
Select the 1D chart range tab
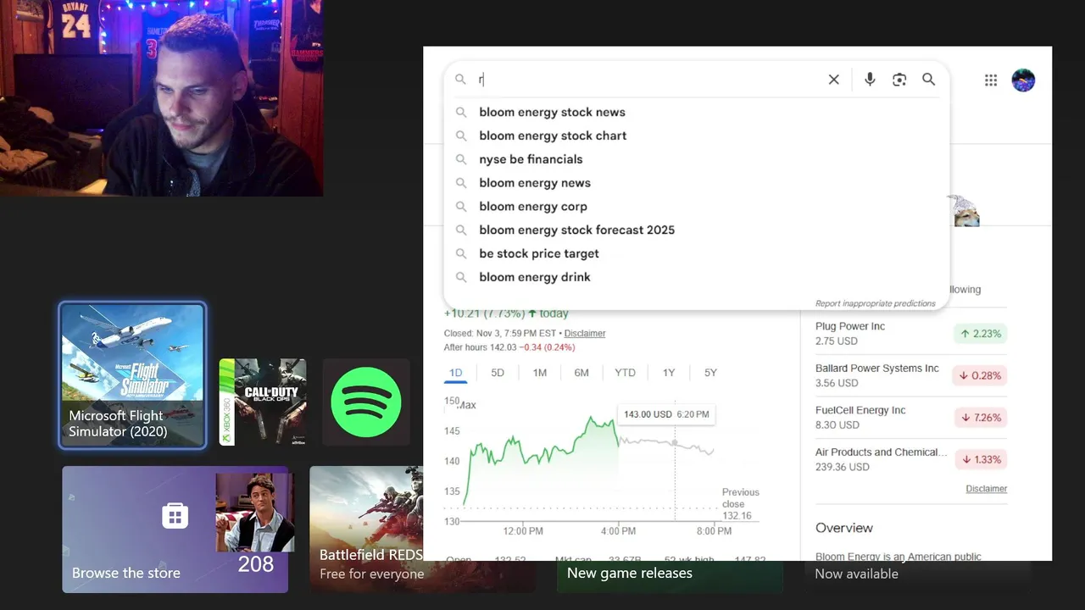(455, 373)
